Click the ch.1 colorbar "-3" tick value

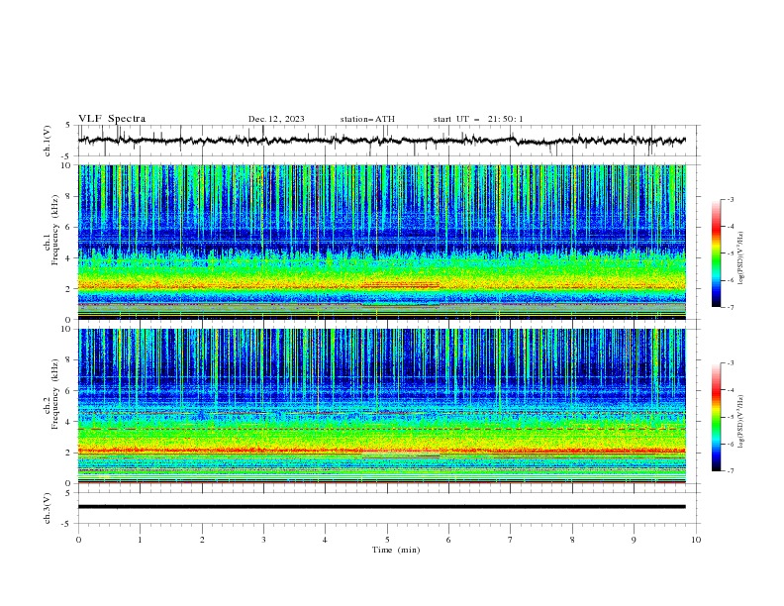731,199
